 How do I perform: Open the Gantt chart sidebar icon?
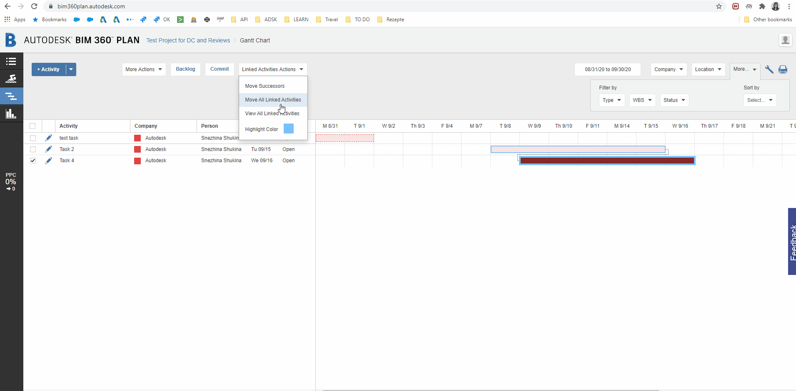(11, 96)
